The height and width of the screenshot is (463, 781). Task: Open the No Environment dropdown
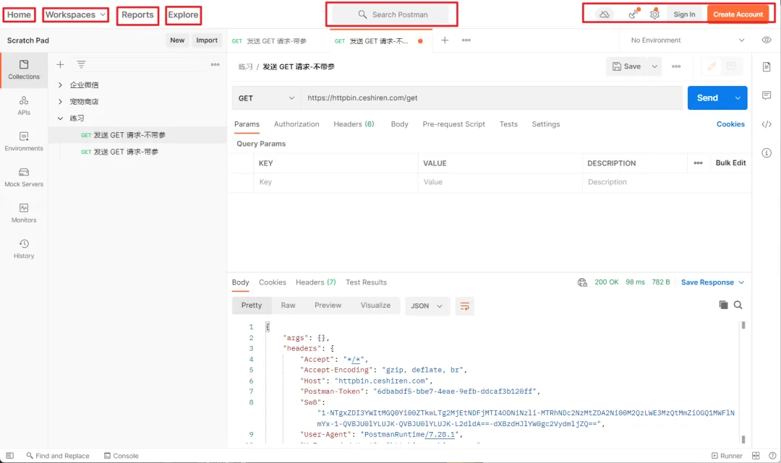(x=687, y=40)
